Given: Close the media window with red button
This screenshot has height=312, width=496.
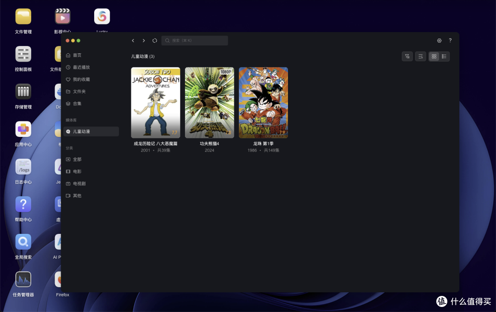Looking at the screenshot, I should click(68, 40).
